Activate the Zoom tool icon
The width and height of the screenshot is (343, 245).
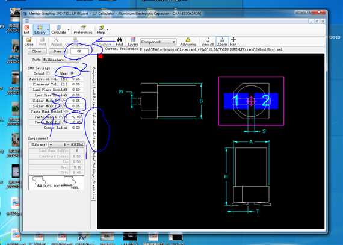click(x=222, y=42)
